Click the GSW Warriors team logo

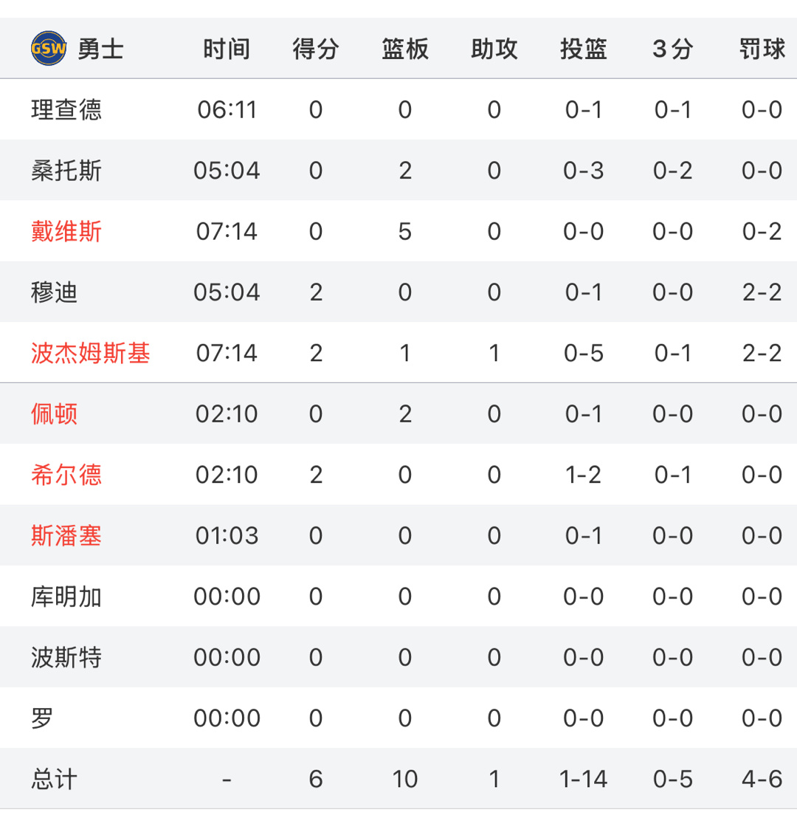click(48, 49)
